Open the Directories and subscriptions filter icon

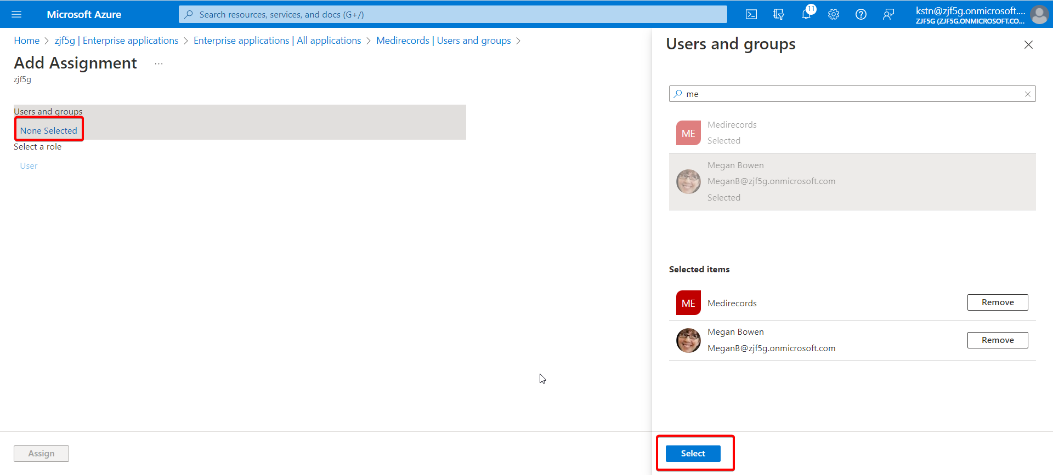click(x=779, y=14)
